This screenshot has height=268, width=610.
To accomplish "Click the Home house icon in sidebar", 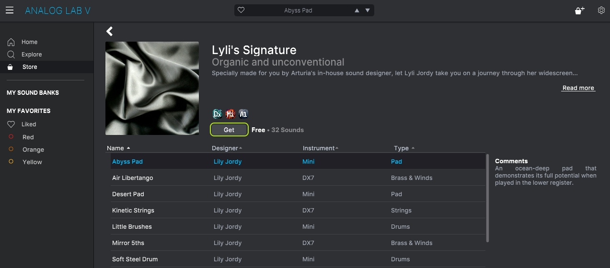I will (11, 42).
